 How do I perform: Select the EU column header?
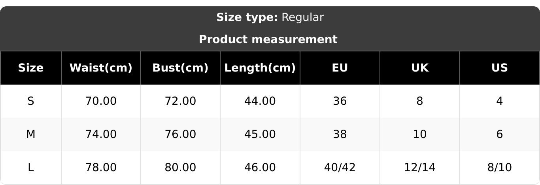click(340, 68)
